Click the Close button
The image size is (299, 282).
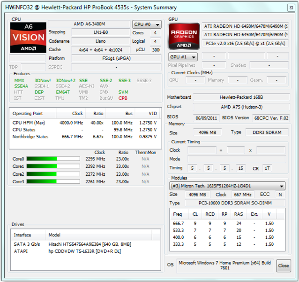pos(284,266)
